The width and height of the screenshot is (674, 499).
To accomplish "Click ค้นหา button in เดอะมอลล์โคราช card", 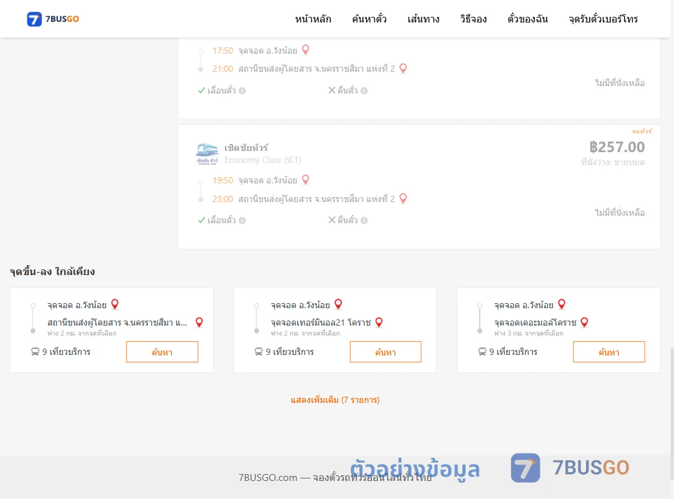I will tap(609, 352).
